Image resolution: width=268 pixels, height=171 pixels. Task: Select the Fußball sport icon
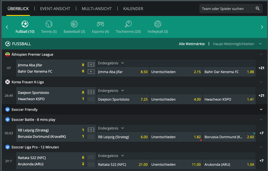pos(25,24)
